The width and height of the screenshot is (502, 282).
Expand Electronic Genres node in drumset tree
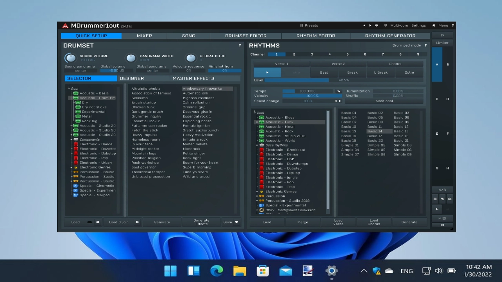tap(72, 167)
